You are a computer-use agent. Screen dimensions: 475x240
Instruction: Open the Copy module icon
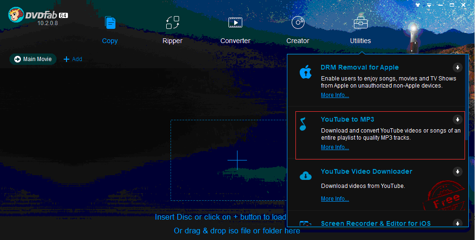pos(110,23)
